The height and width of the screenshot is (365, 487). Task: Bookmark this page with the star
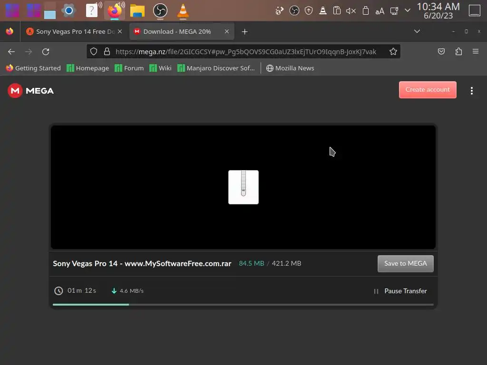[x=393, y=51]
